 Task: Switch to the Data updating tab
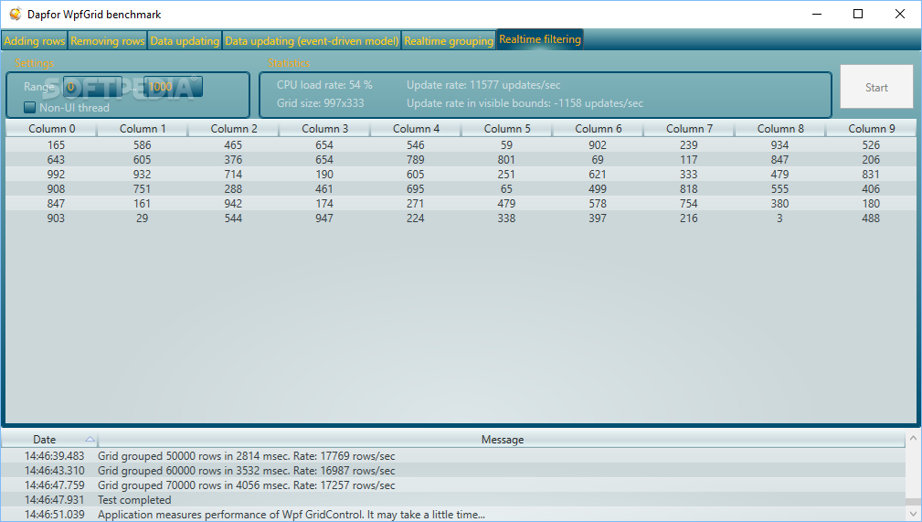185,40
